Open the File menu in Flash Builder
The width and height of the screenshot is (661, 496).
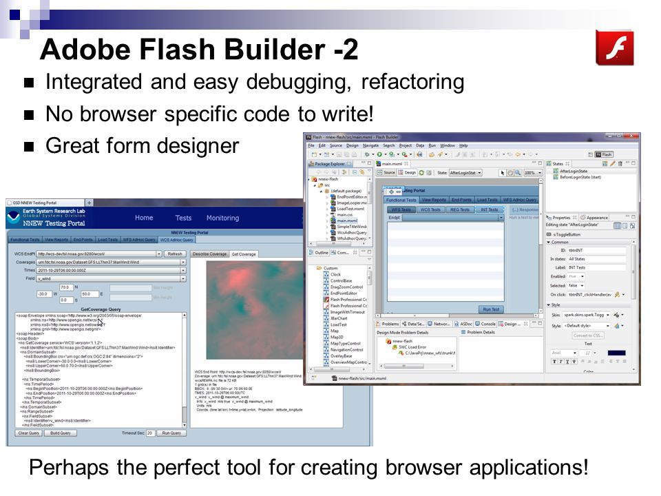[311, 145]
